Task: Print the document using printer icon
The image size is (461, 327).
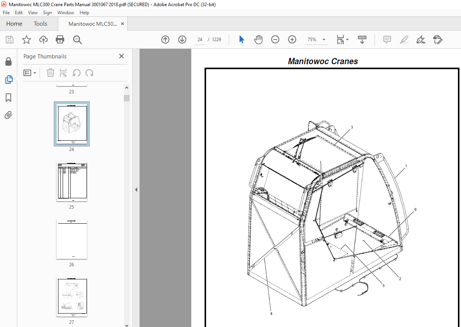Action: tap(60, 40)
